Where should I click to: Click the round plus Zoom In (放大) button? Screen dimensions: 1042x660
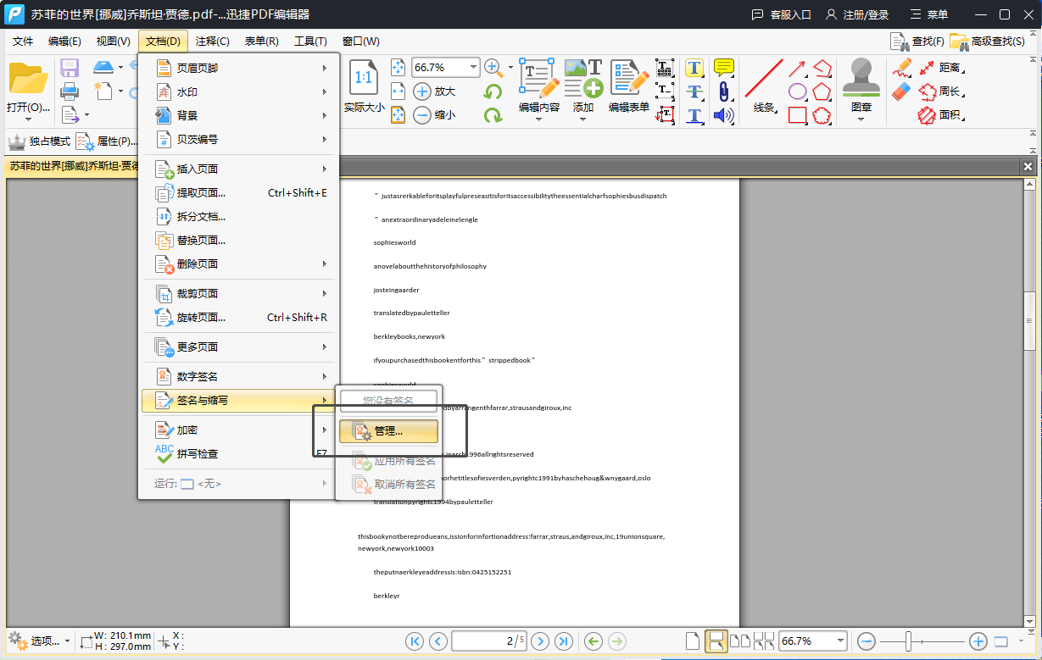[422, 92]
